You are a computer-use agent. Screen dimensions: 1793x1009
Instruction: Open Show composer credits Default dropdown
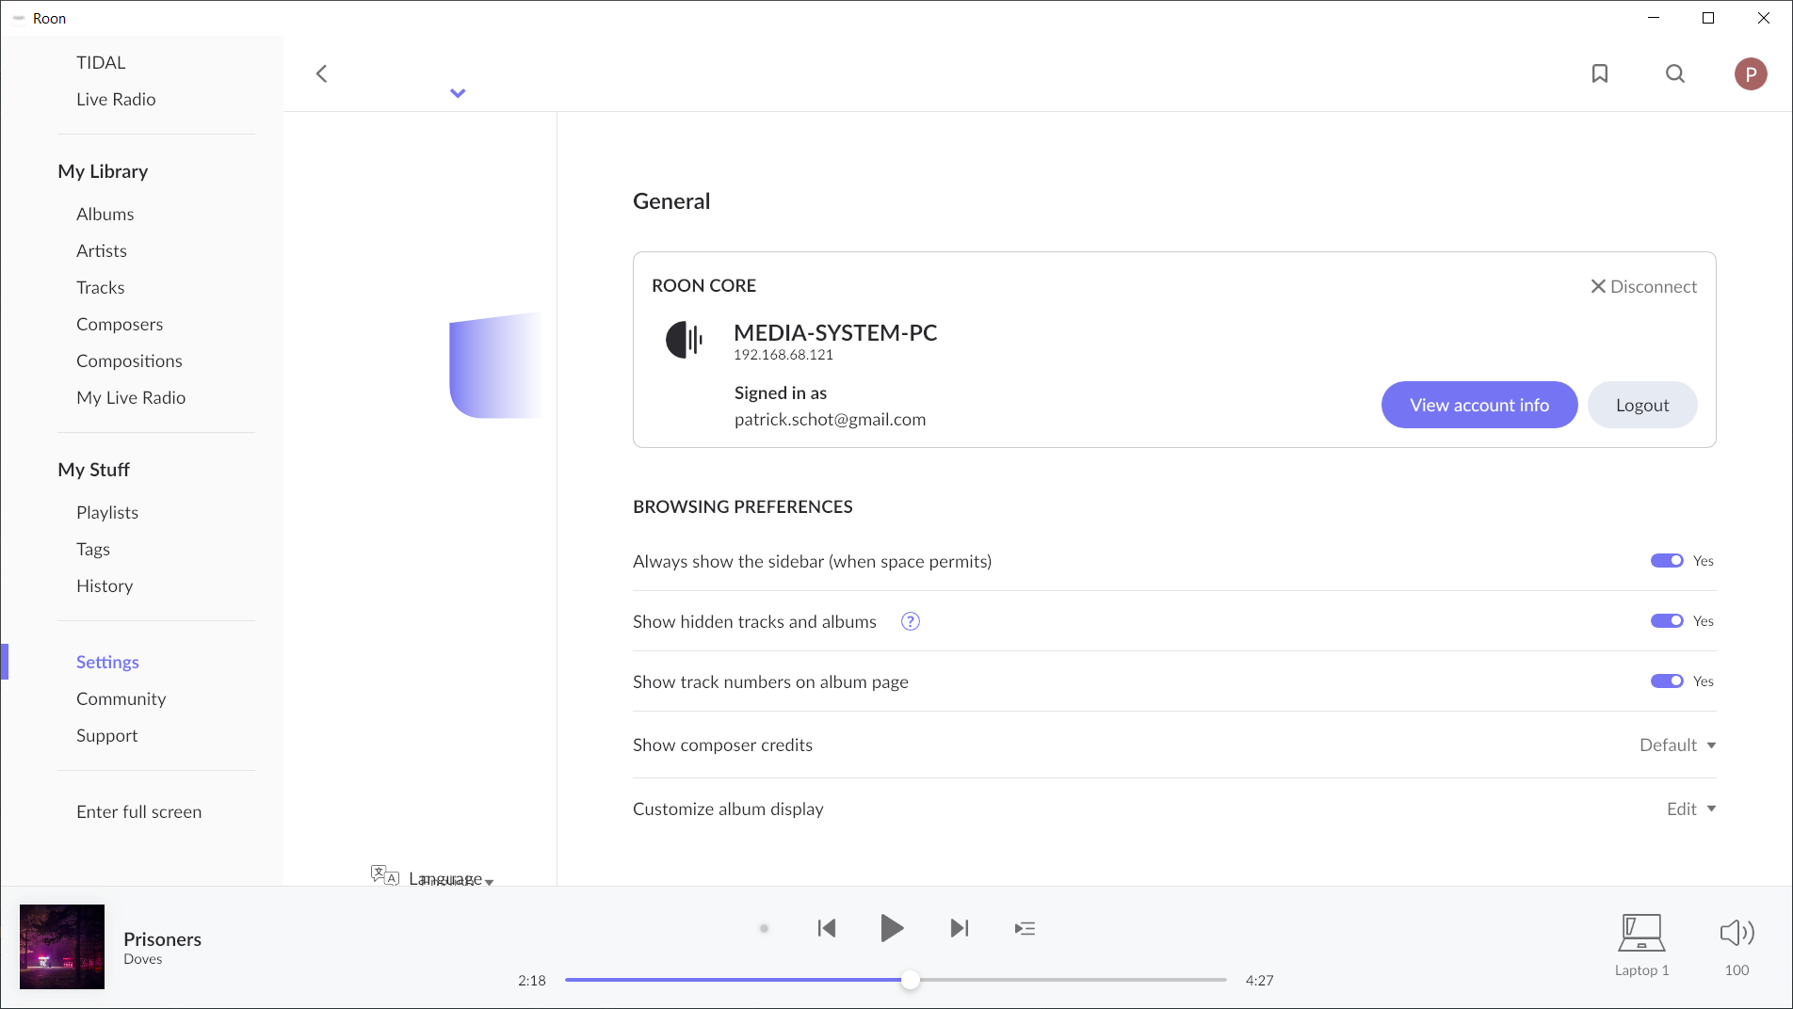(x=1677, y=745)
